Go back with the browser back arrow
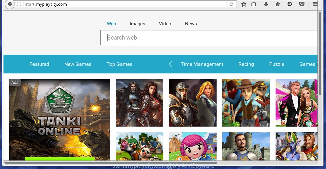Image resolution: width=326 pixels, height=169 pixels. tap(10, 4)
